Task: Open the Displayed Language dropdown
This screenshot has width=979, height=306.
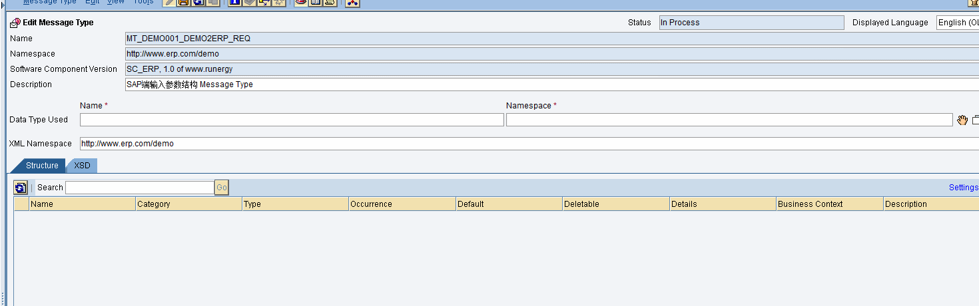Action: point(958,23)
